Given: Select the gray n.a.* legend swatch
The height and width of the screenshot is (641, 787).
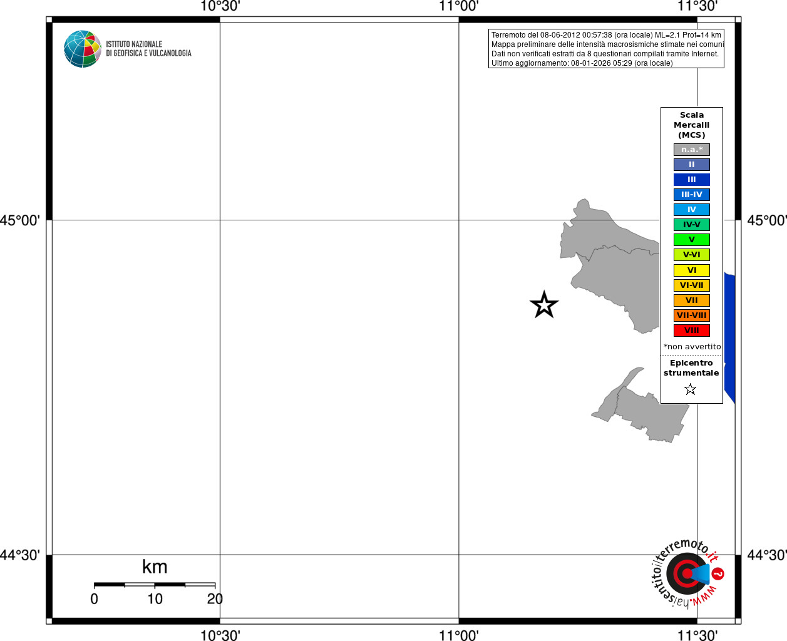Looking at the screenshot, I should point(692,150).
